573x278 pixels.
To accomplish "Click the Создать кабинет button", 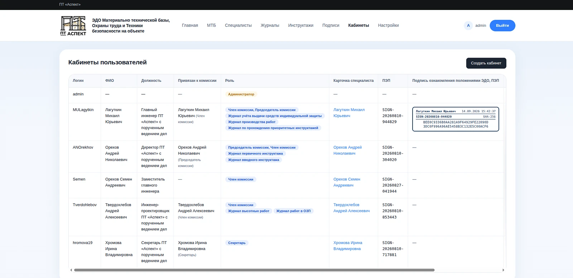I will pos(486,63).
